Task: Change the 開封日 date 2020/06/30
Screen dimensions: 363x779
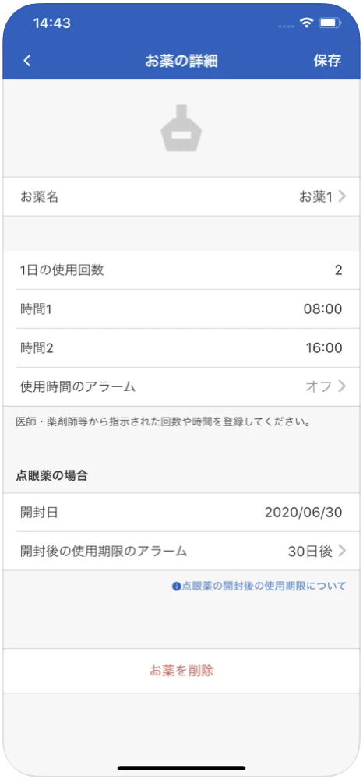Action: point(304,513)
